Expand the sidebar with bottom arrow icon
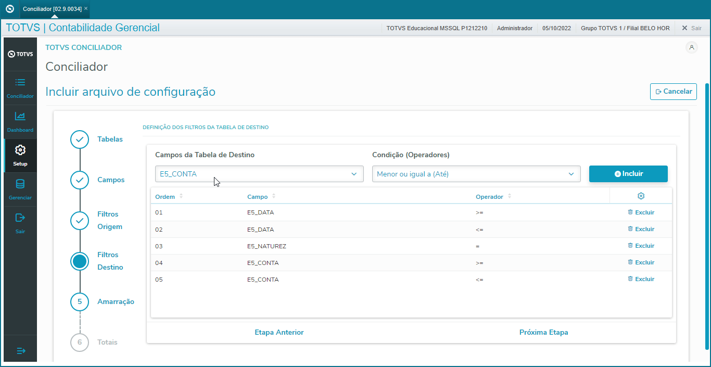Viewport: 711px width, 367px height. tap(21, 351)
